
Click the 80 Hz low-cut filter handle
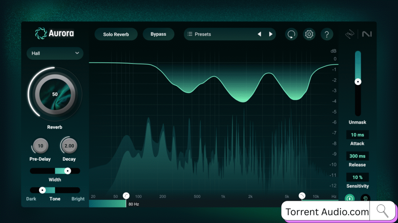click(x=126, y=196)
